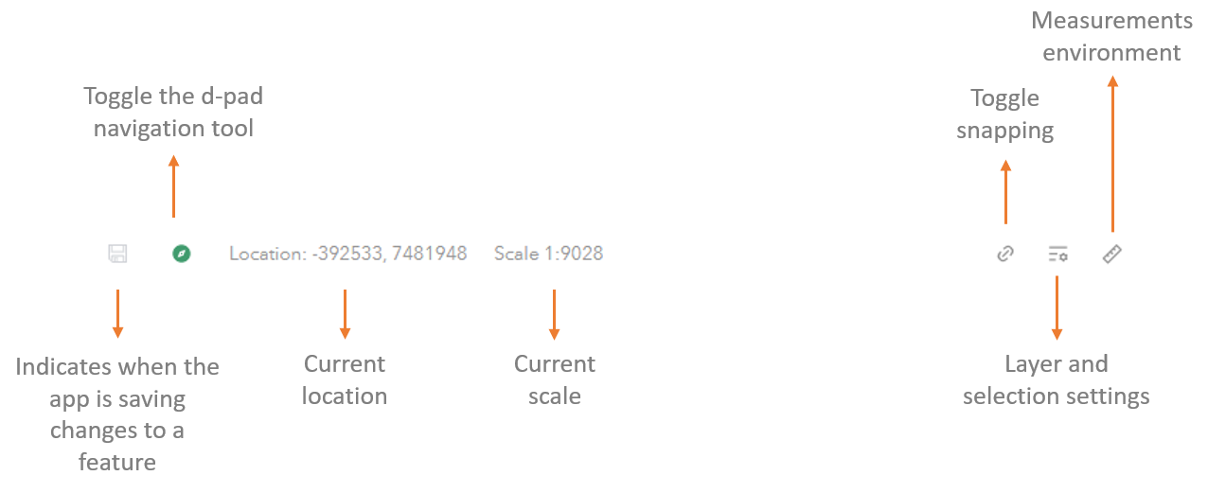Click the Location: -392533, 7481948 readout
Image resolution: width=1208 pixels, height=493 pixels.
[348, 254]
